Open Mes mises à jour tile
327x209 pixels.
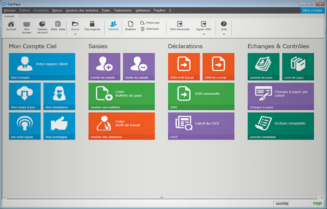(25, 96)
